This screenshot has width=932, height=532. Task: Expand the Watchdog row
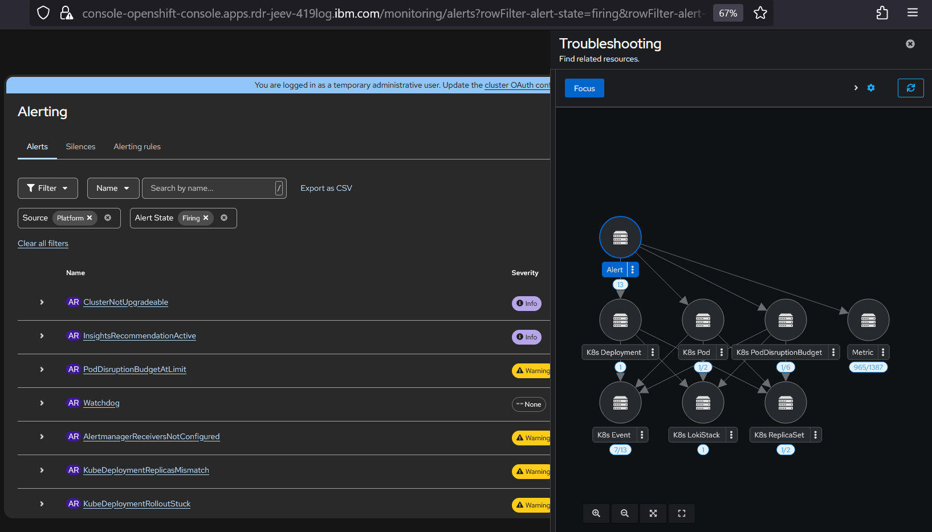42,403
